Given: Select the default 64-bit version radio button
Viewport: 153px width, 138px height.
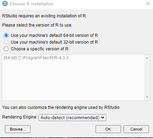Looking at the screenshot, I should tap(6, 35).
